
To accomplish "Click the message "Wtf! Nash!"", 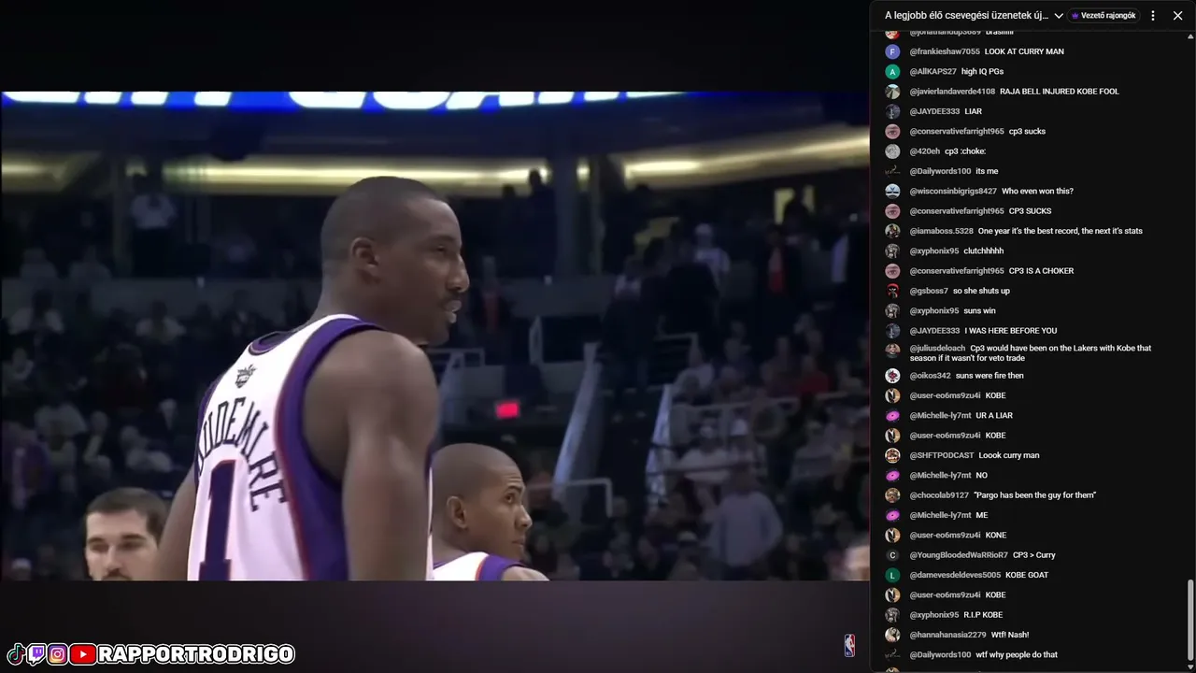I will pos(1010,635).
